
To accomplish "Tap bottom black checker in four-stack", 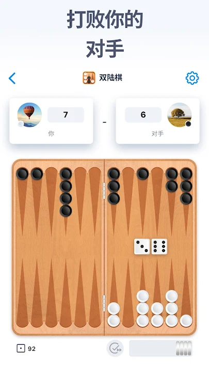I will (66, 211).
